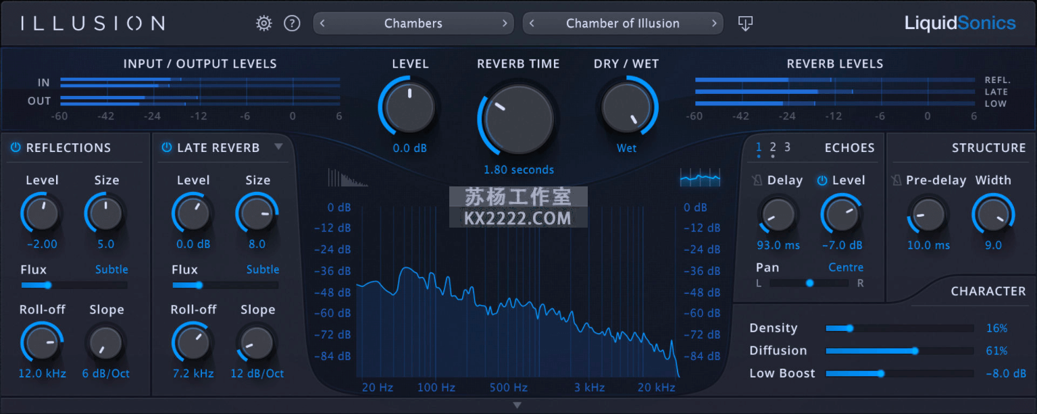Click the Echoes Delay knob
1037x414 pixels.
pos(778,214)
